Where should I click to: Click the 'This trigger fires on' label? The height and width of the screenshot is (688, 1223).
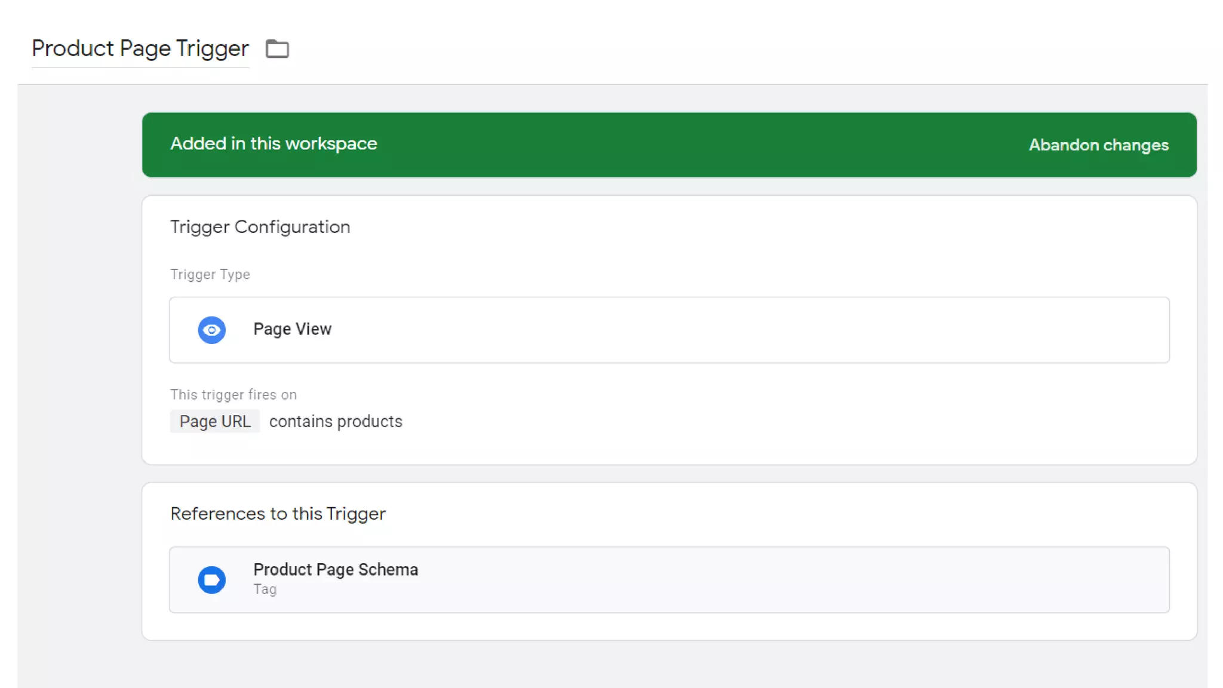point(233,395)
